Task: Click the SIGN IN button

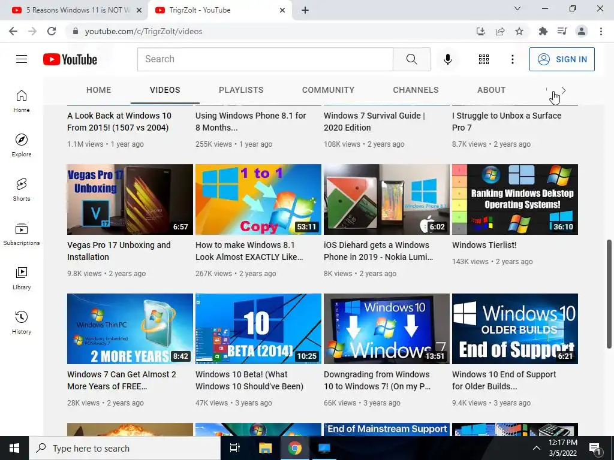Action: (562, 59)
